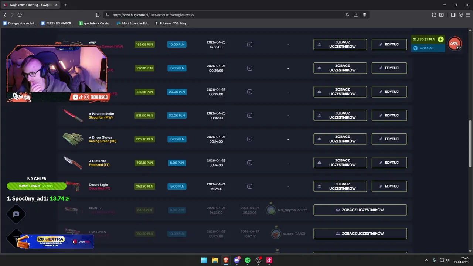The image size is (473, 266).
Task: Click the Paracord Knife item image
Action: (x=73, y=115)
